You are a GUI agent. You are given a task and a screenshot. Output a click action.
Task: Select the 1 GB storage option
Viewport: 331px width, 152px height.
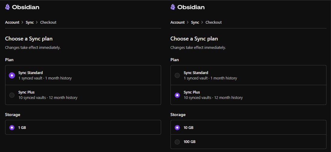point(12,127)
